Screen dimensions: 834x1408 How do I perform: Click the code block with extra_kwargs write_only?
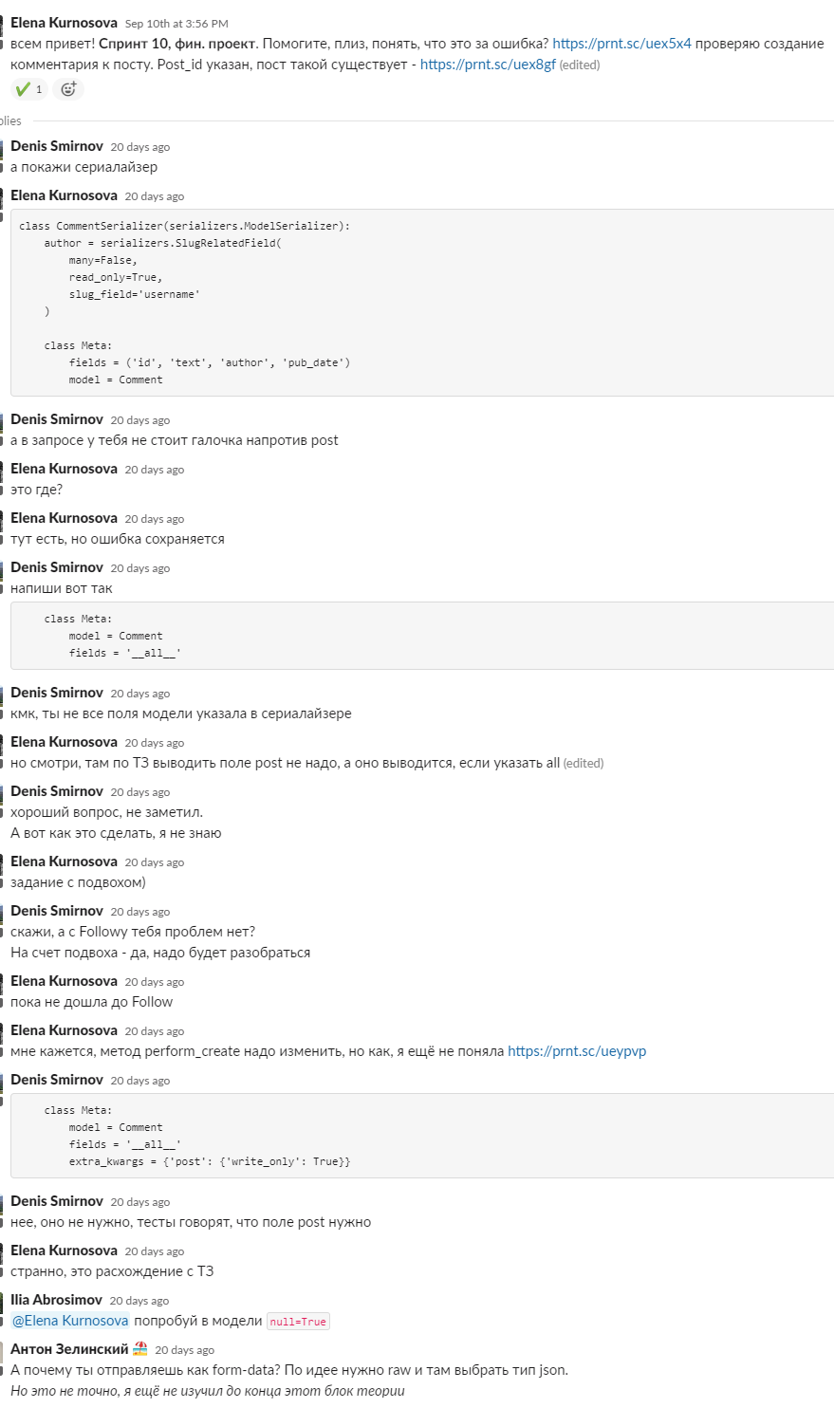coord(422,1136)
